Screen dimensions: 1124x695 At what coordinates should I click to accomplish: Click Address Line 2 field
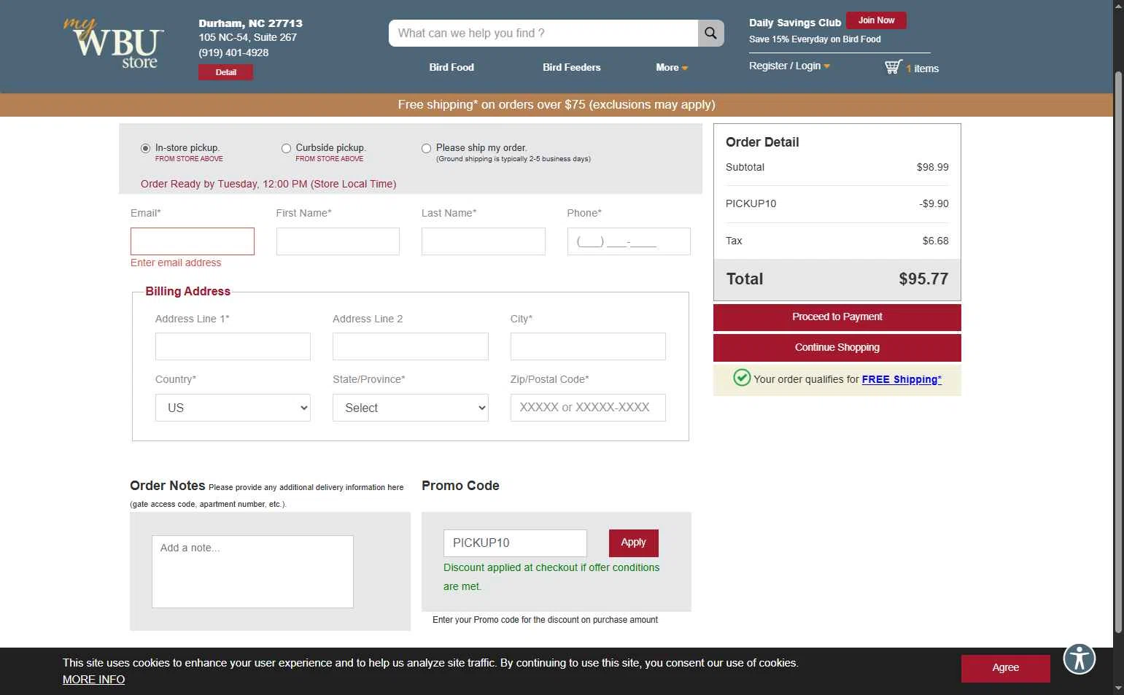(411, 346)
